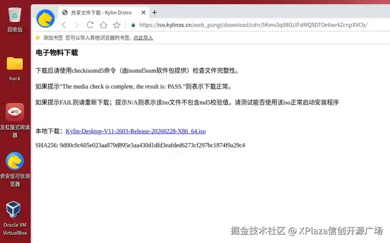The height and width of the screenshot is (243, 390).
Task: Close the 共享文件下载 - Kylin Distro tab
Action: pyautogui.click(x=144, y=12)
